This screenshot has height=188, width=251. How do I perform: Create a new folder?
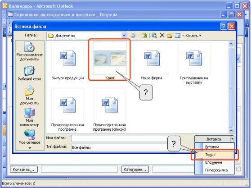point(170,36)
